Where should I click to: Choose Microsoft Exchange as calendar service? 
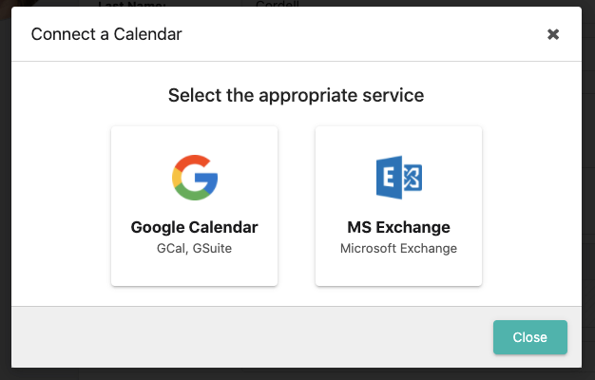click(398, 206)
